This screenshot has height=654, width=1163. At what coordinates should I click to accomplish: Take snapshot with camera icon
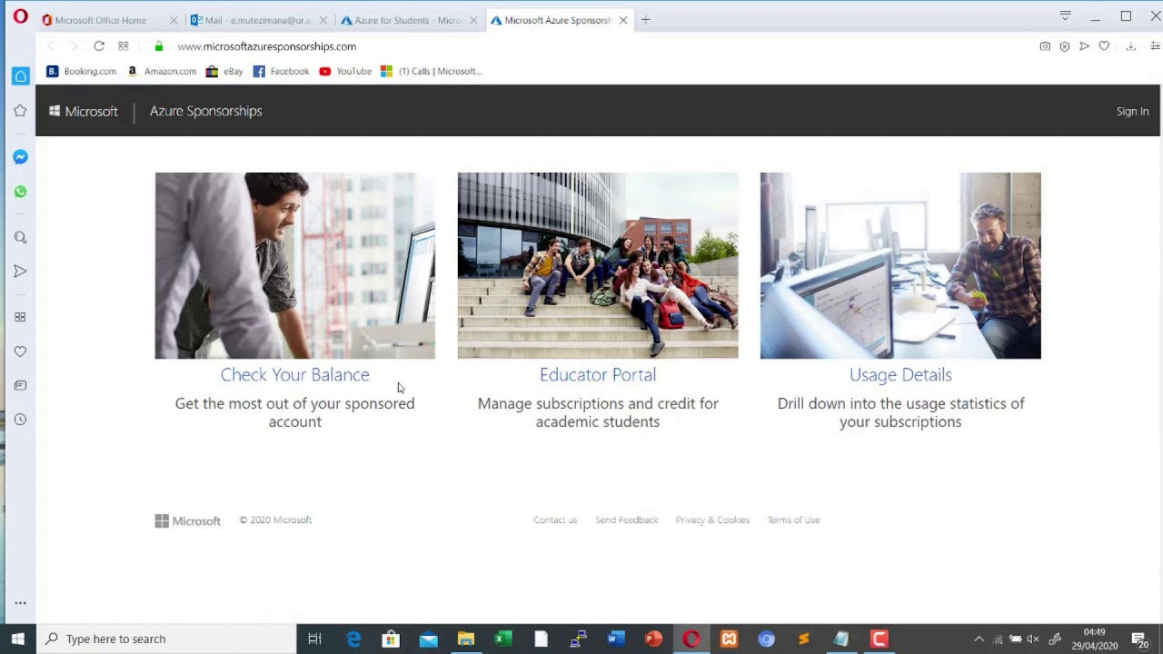1045,46
